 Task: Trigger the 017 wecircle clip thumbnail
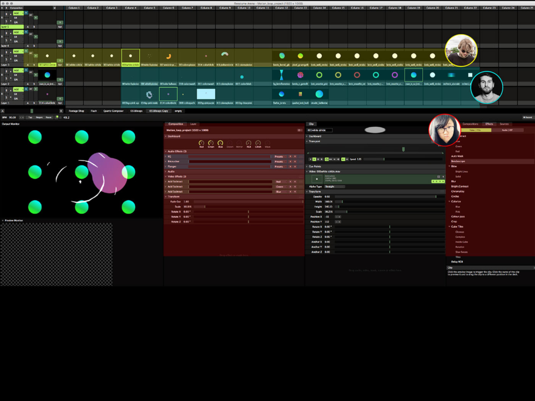[x=168, y=56]
